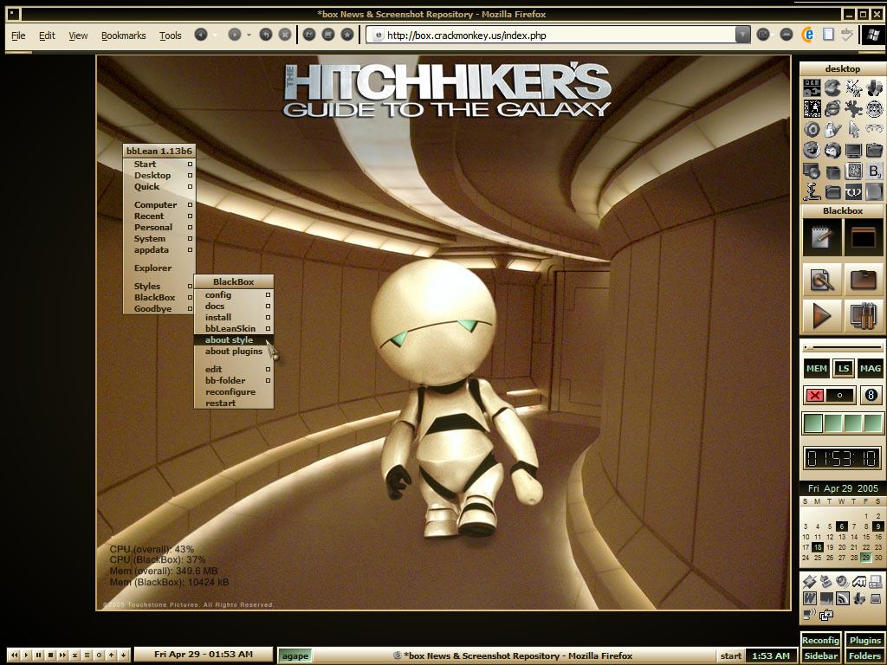Open the Back button history dropdown arrow
The height and width of the screenshot is (665, 887).
tap(215, 35)
